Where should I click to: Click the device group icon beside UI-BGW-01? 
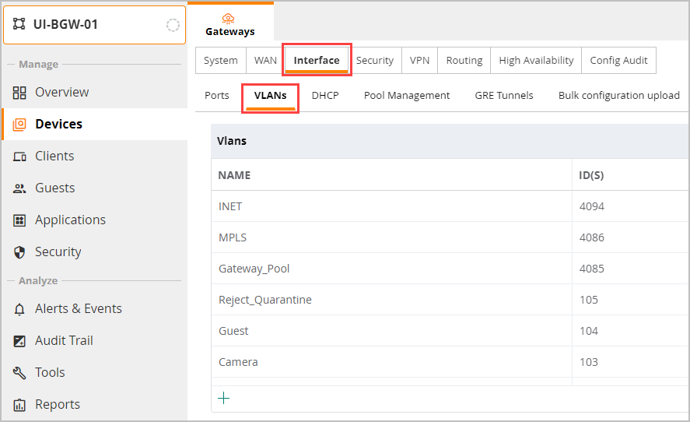(x=19, y=24)
